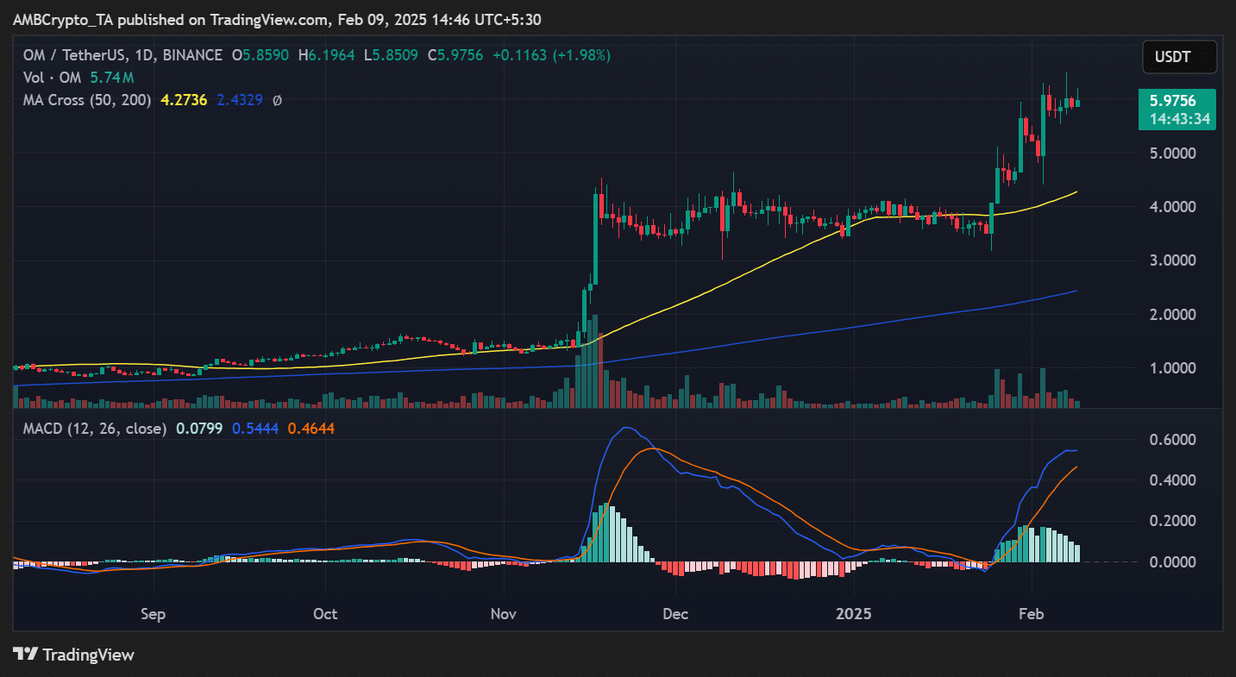This screenshot has height=677, width=1236.
Task: Click the orange 0.4644 MACD signal value
Action: [x=311, y=428]
